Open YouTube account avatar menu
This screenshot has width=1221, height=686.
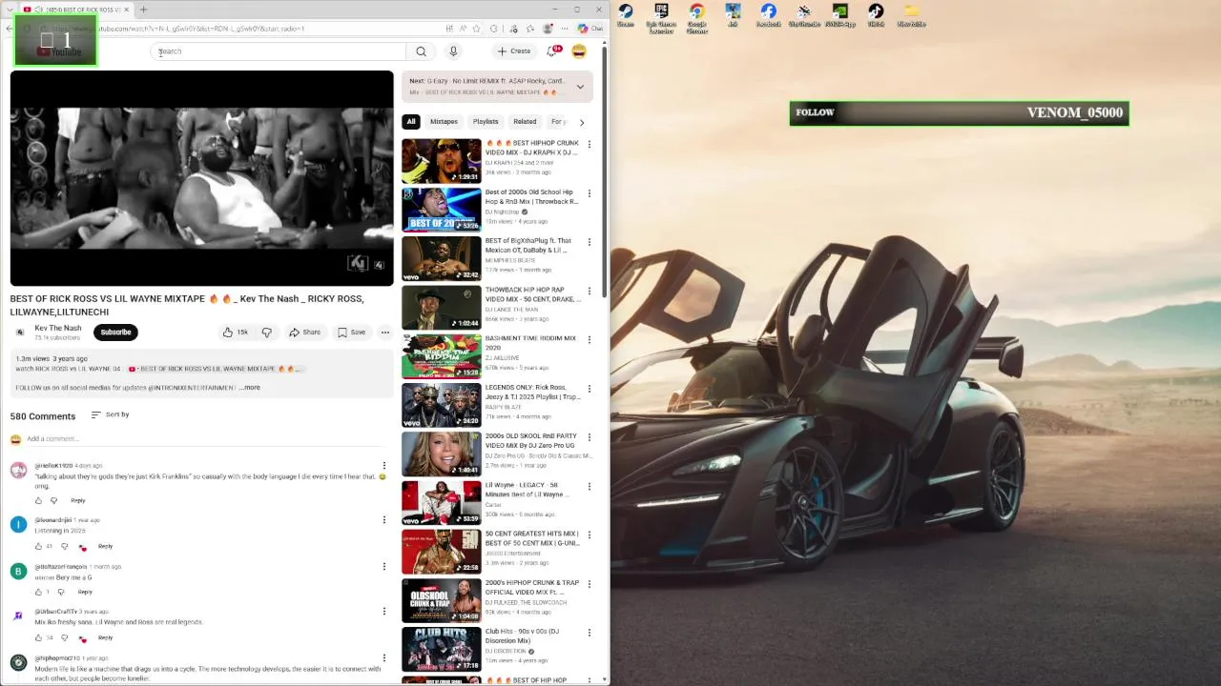[578, 51]
